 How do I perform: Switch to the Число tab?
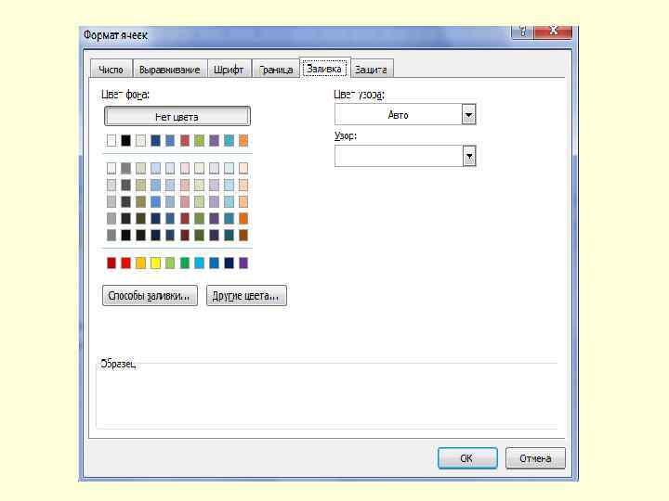[111, 69]
